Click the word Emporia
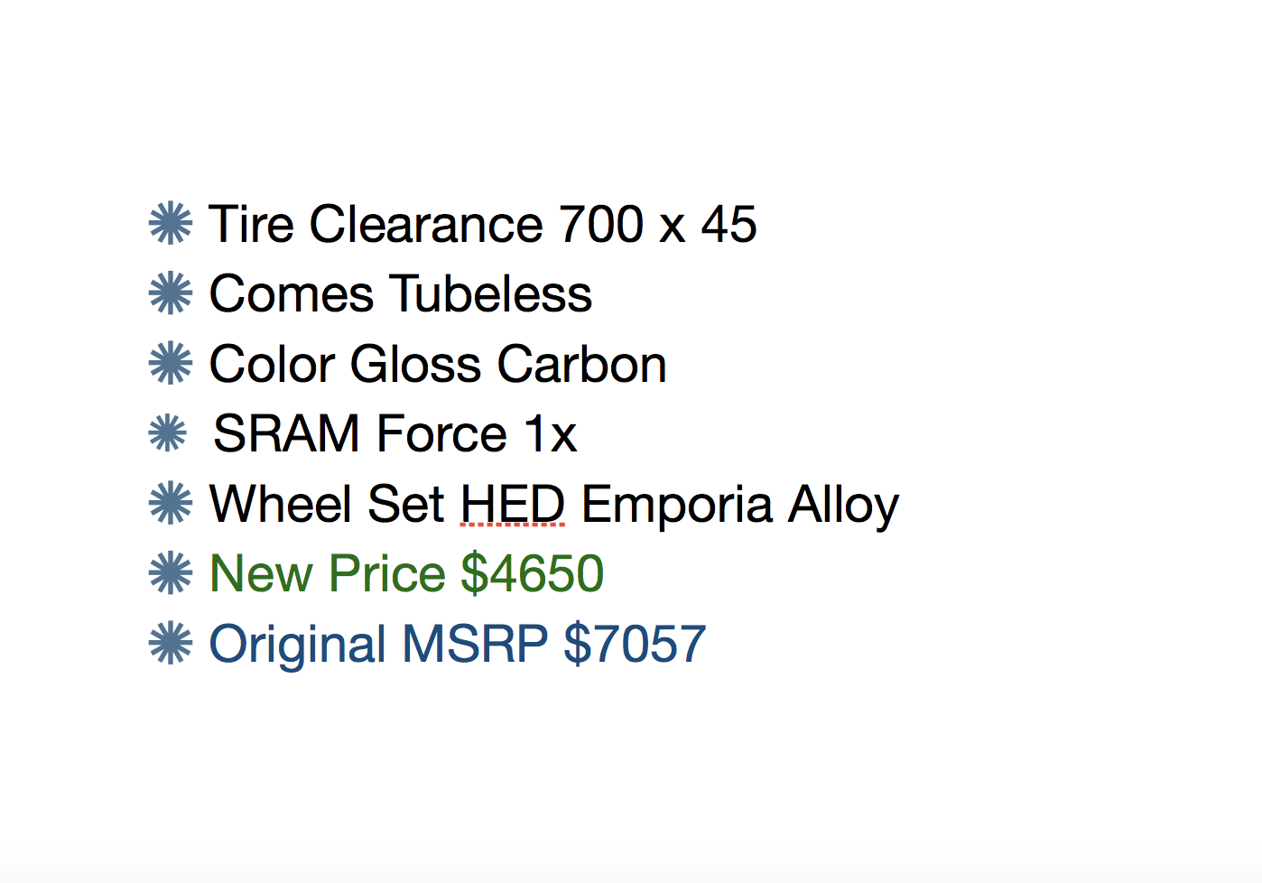This screenshot has height=883, width=1262. click(x=677, y=504)
